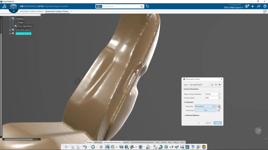Click the fullscreen expand icon top right
Viewport: 268px width, 150px height.
point(265,11)
